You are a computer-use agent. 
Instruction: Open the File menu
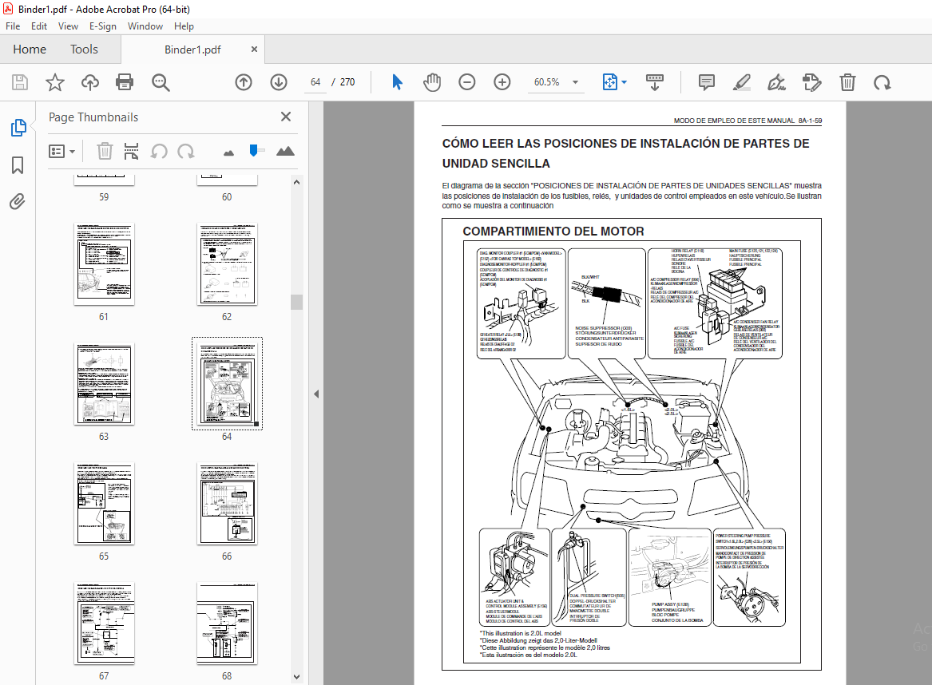[x=13, y=26]
